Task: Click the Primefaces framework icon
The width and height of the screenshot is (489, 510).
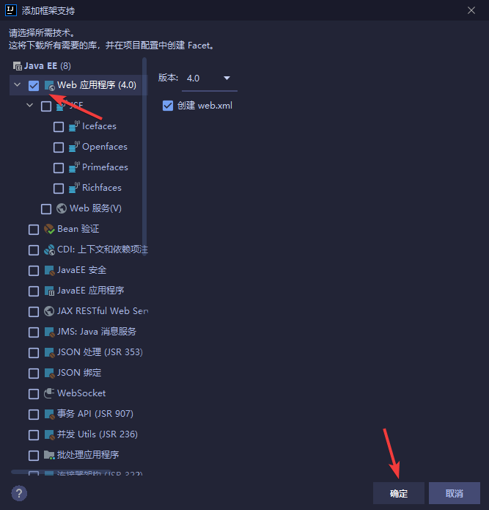Action: click(x=74, y=167)
